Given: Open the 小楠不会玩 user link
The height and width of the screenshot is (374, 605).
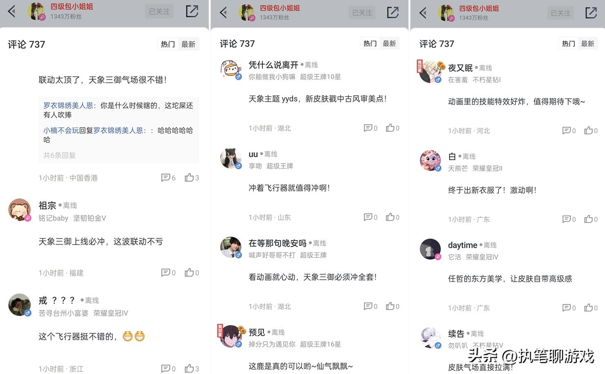Looking at the screenshot, I should tap(61, 130).
